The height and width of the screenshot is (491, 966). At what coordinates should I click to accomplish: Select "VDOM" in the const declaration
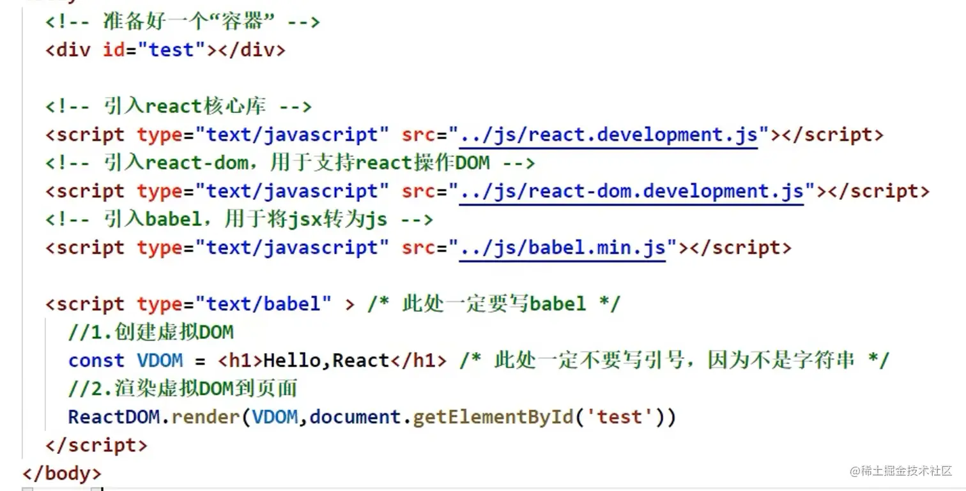point(160,360)
